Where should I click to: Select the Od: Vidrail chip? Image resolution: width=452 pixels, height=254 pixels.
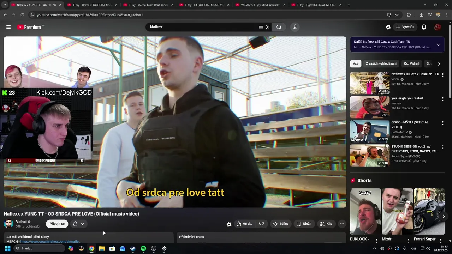pyautogui.click(x=412, y=64)
